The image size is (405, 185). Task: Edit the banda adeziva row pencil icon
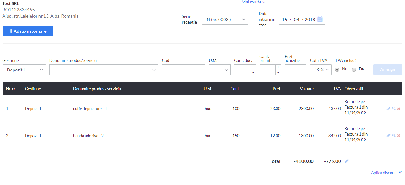pos(388,136)
